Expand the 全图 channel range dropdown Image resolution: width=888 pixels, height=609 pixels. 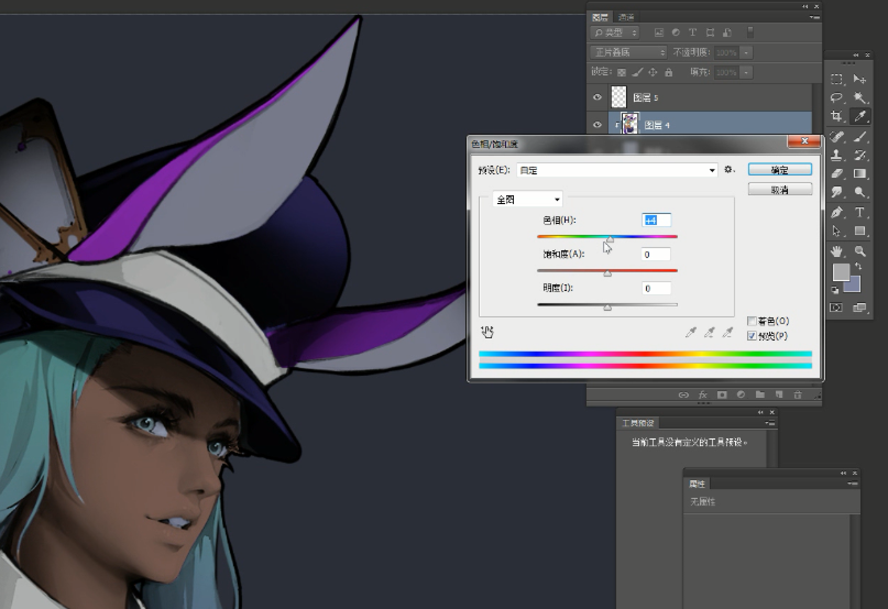click(x=527, y=200)
